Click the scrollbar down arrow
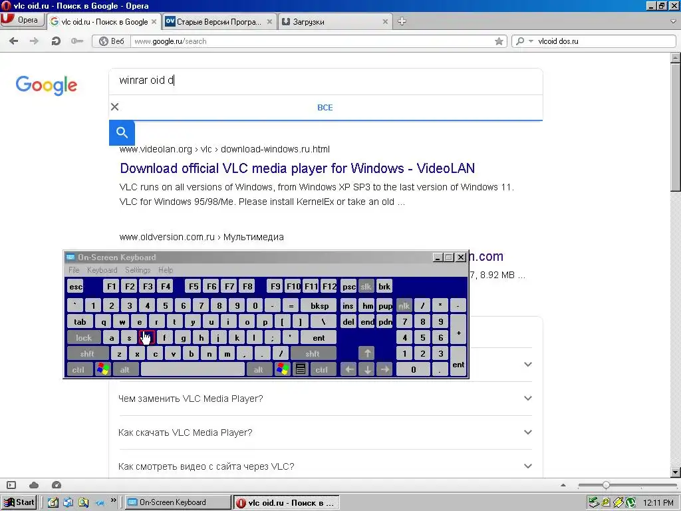 (x=676, y=472)
